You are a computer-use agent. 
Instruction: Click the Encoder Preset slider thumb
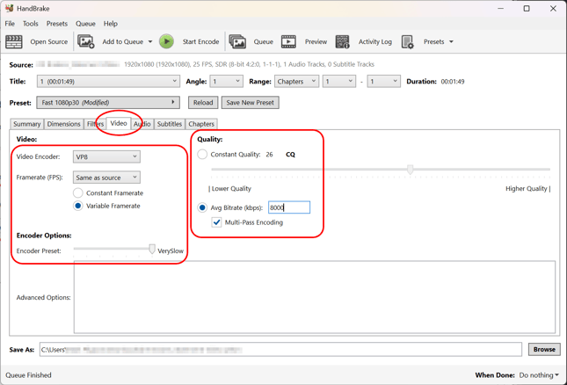coord(152,249)
